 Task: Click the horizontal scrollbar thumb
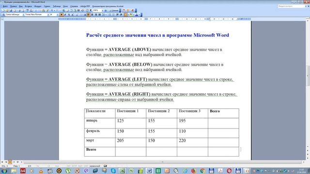(x=163, y=162)
